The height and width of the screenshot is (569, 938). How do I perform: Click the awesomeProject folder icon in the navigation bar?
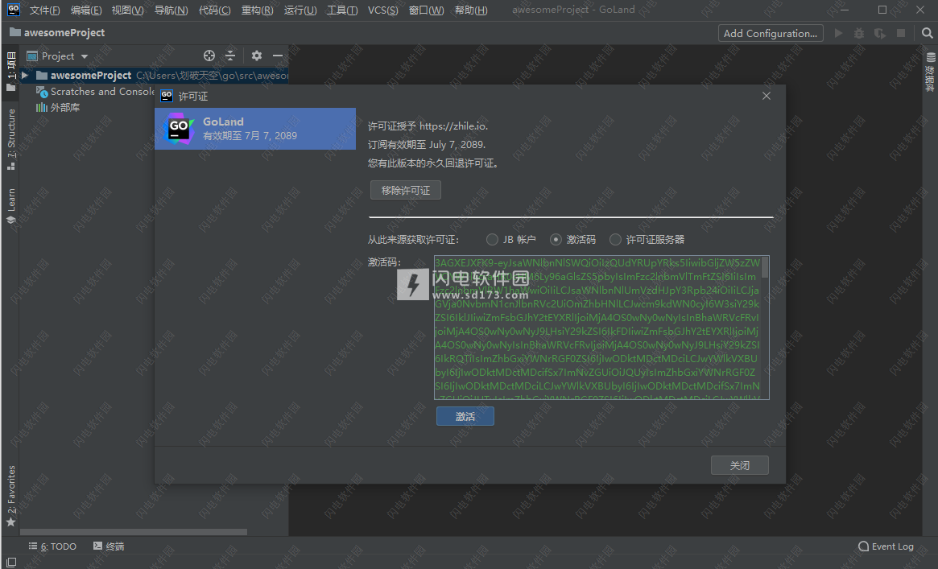(15, 32)
